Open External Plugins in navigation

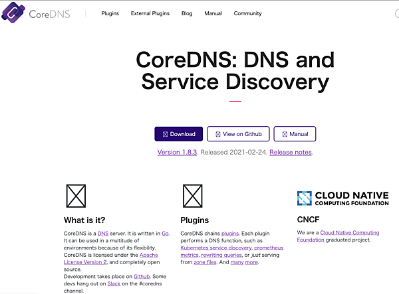pyautogui.click(x=150, y=13)
